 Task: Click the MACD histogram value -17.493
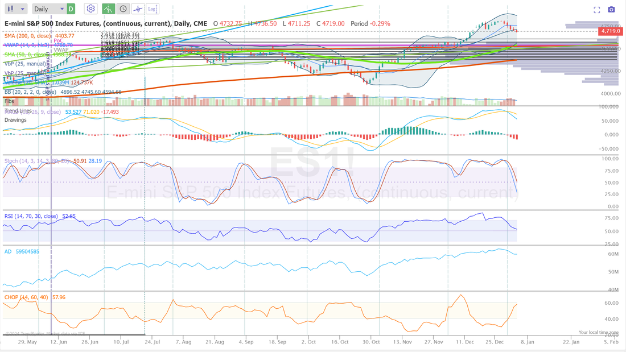[x=110, y=112]
